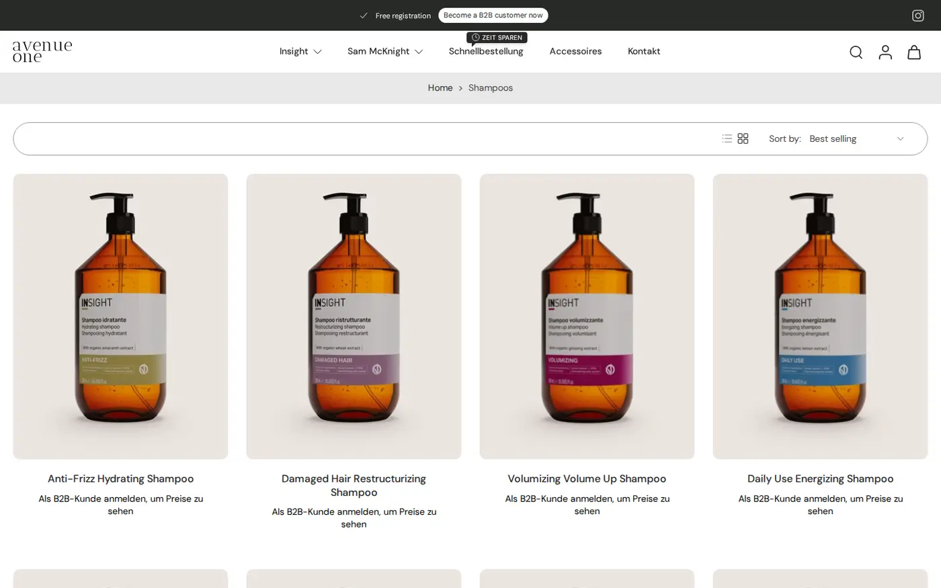Click the Daily Use shampoo bottle image

[820, 317]
